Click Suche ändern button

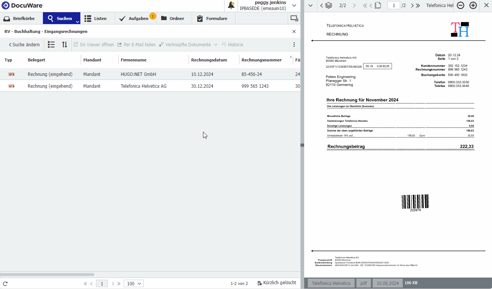[x=24, y=45]
